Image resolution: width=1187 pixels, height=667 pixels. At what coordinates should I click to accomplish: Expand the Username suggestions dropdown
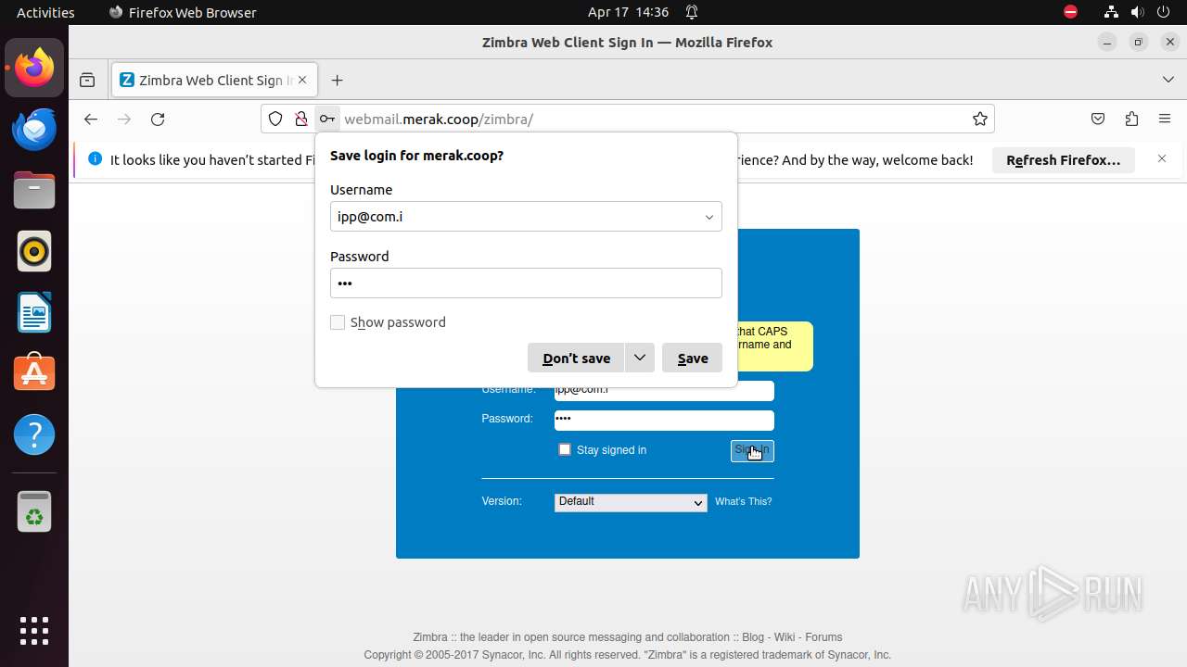click(x=708, y=217)
